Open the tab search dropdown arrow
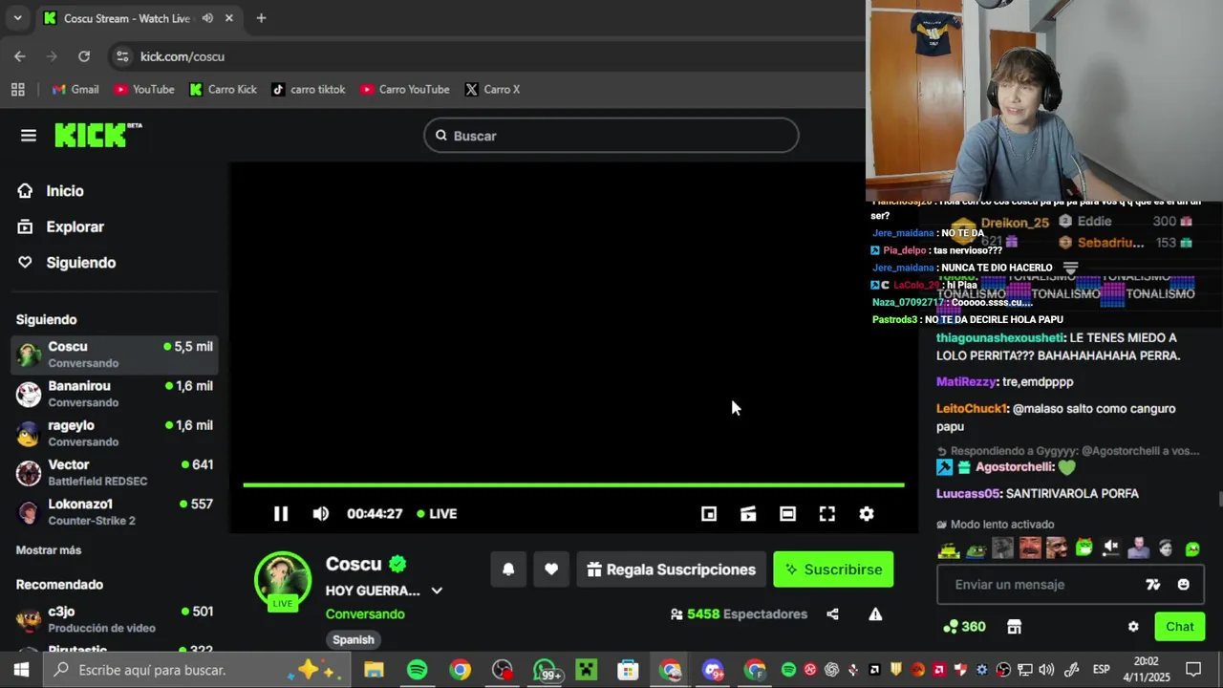This screenshot has height=688, width=1223. 17,18
